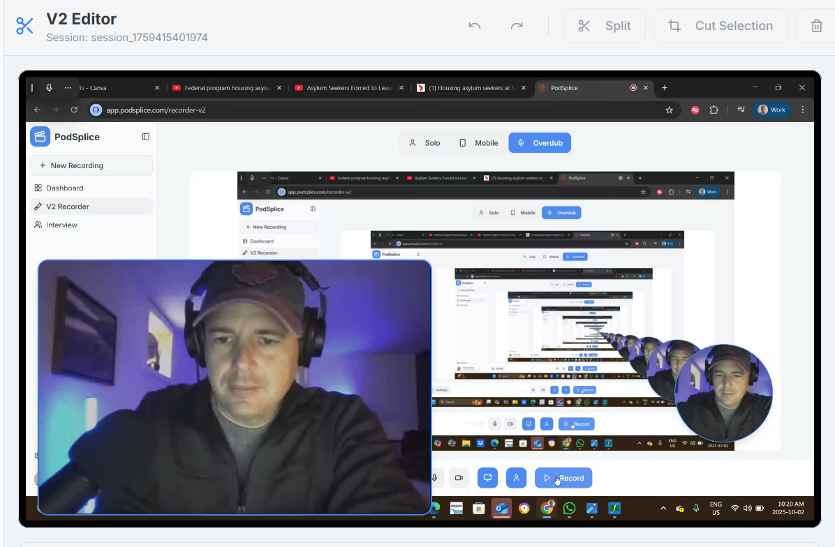The height and width of the screenshot is (547, 835).
Task: Click the Undo arrow in the editor header
Action: click(474, 25)
